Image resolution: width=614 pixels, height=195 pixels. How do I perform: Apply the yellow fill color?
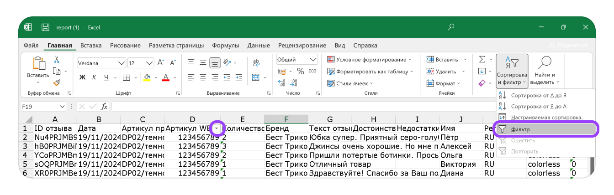pos(147,77)
